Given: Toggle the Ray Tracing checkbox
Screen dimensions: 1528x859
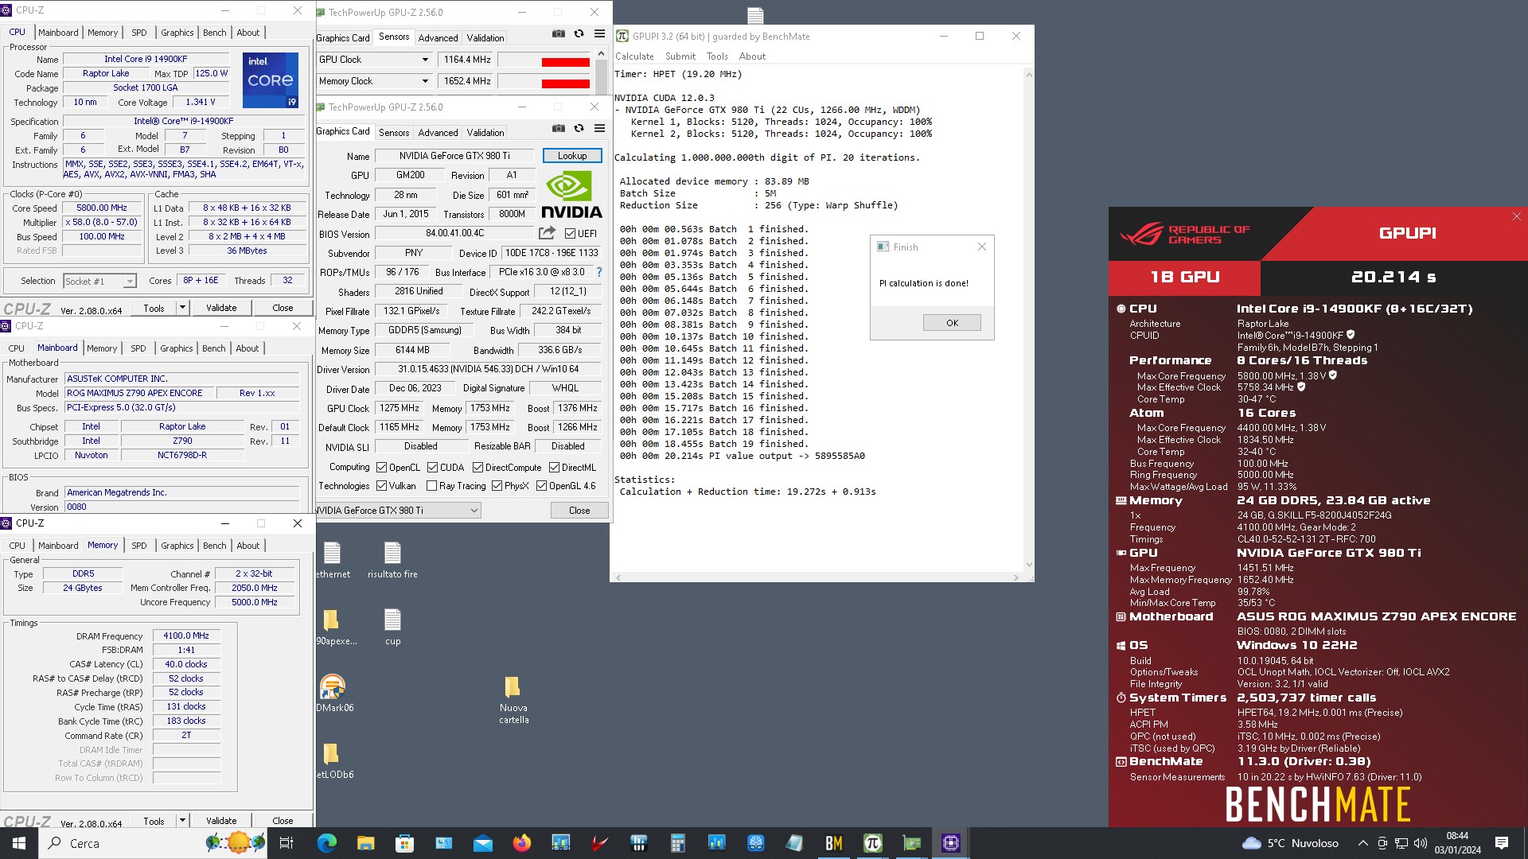Looking at the screenshot, I should 431,486.
